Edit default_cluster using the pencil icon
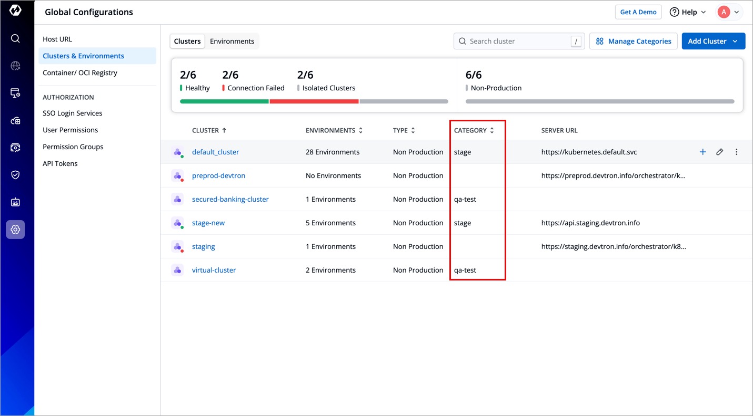The image size is (753, 416). point(719,152)
